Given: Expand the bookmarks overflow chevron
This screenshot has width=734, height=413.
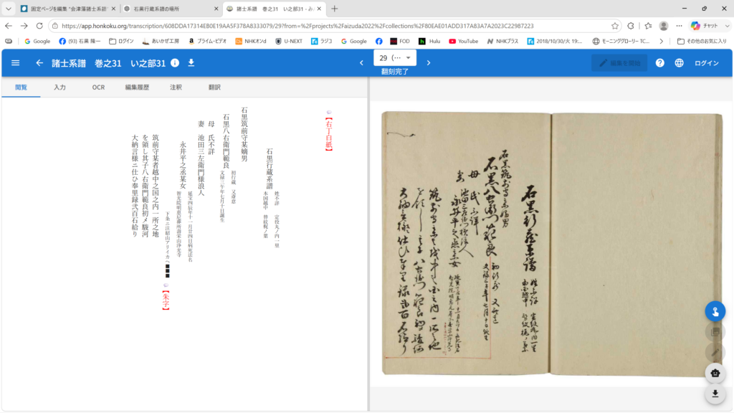Looking at the screenshot, I should coord(662,41).
